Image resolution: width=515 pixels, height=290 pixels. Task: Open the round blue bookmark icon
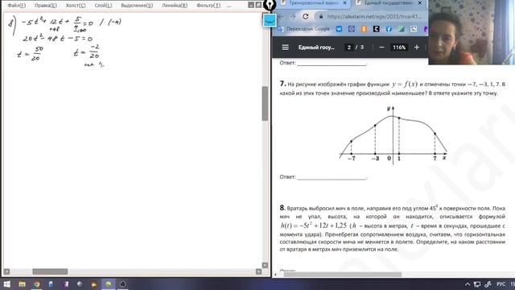351,29
